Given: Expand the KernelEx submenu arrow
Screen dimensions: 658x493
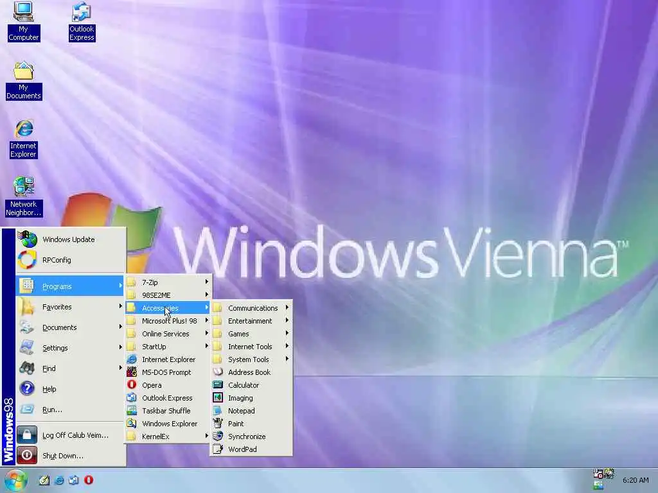Looking at the screenshot, I should click(x=206, y=436).
